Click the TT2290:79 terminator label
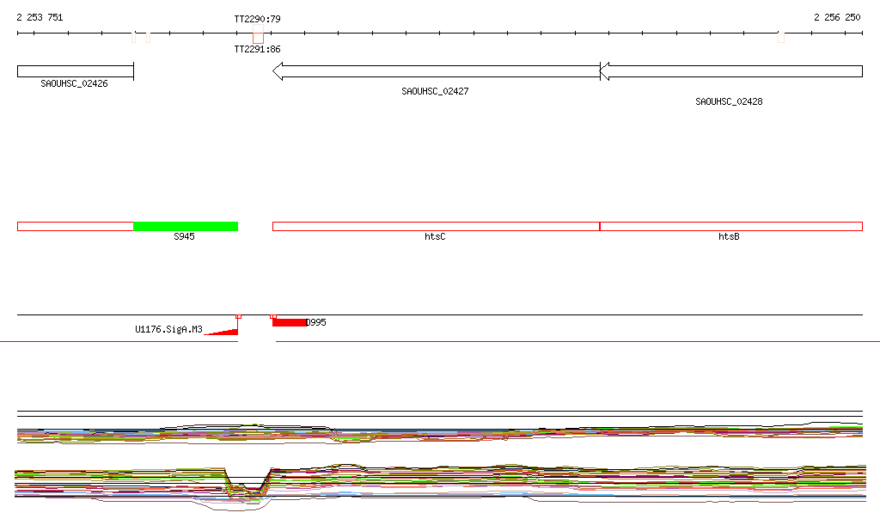 [x=257, y=19]
